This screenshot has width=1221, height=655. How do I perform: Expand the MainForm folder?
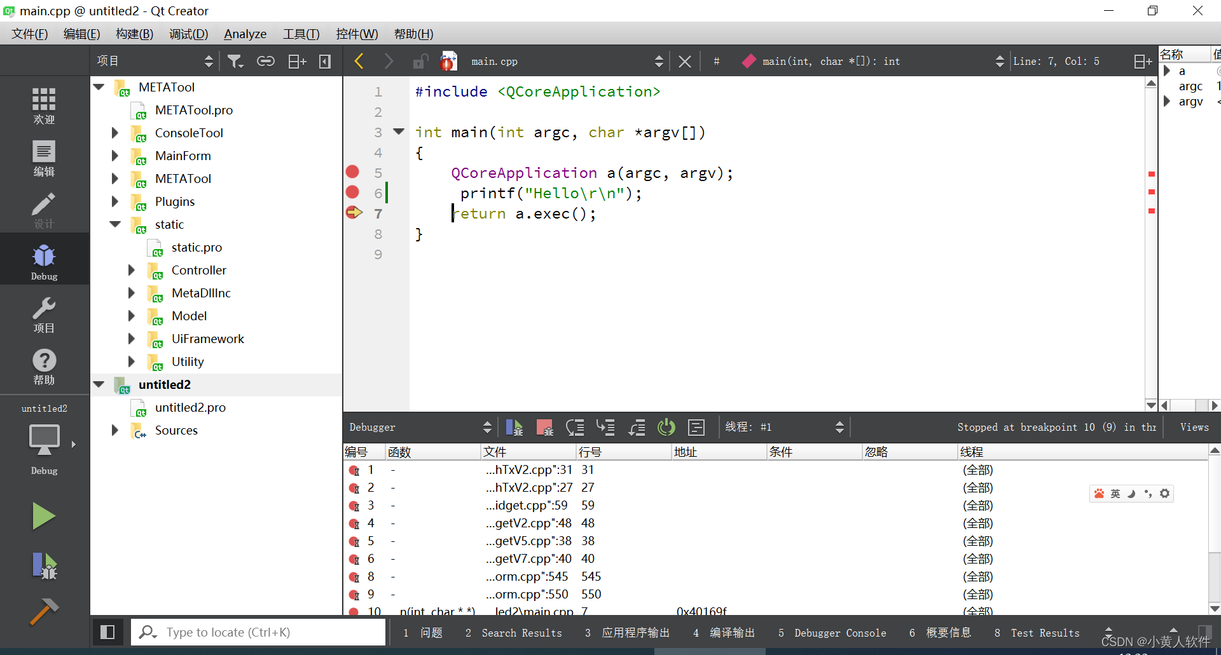tap(114, 156)
